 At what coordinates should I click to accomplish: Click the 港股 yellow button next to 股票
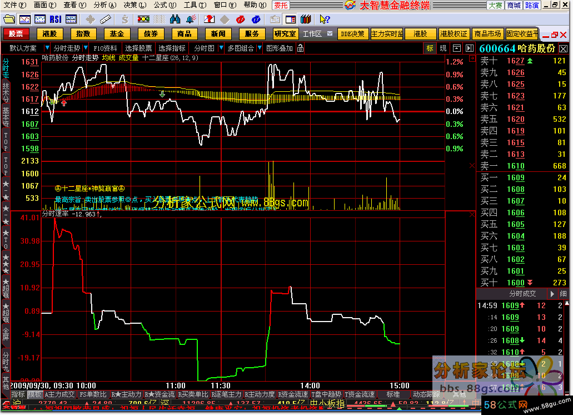pyautogui.click(x=49, y=34)
